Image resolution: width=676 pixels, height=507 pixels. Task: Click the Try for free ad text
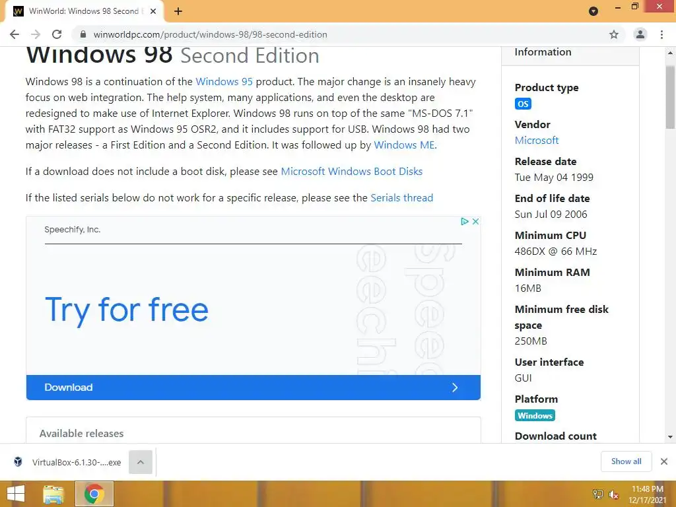point(127,310)
